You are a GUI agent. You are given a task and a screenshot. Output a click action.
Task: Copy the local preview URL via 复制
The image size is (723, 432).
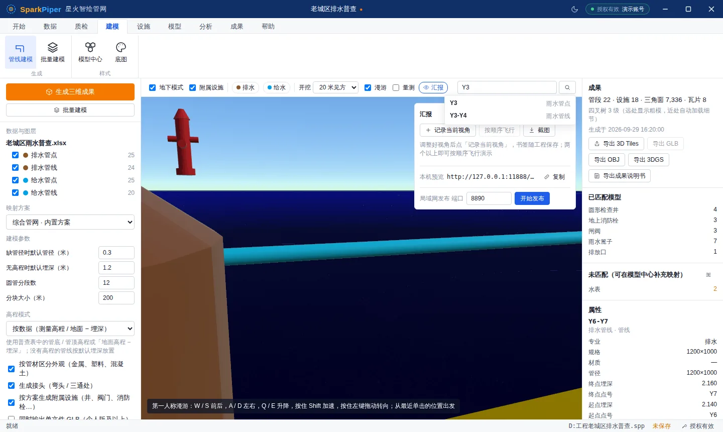pos(554,177)
